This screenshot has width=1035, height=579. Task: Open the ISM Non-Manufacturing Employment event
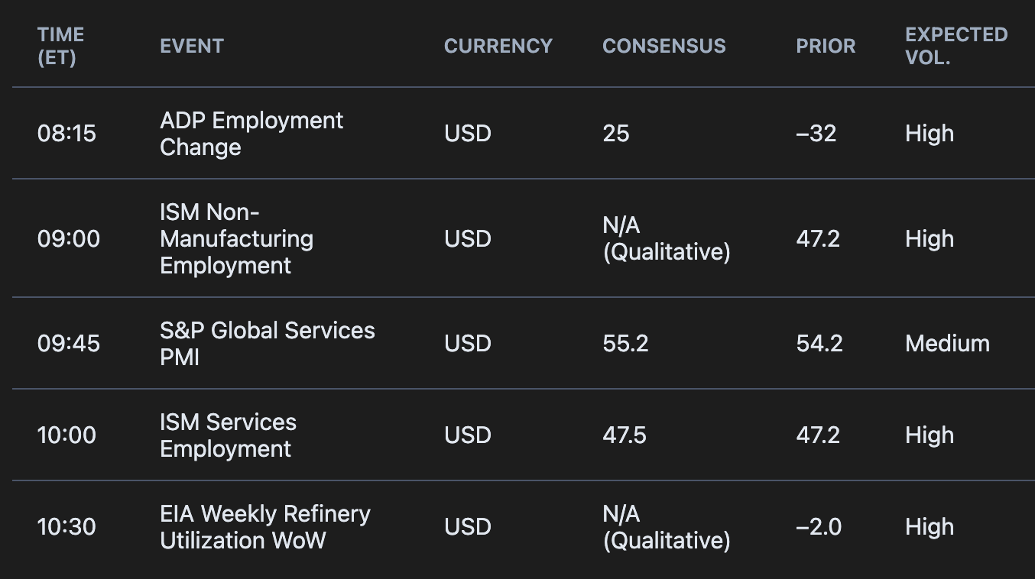click(236, 238)
